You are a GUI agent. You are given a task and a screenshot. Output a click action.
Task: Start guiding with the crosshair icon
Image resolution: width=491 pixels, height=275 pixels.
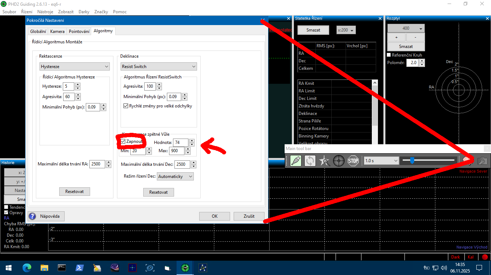339,161
